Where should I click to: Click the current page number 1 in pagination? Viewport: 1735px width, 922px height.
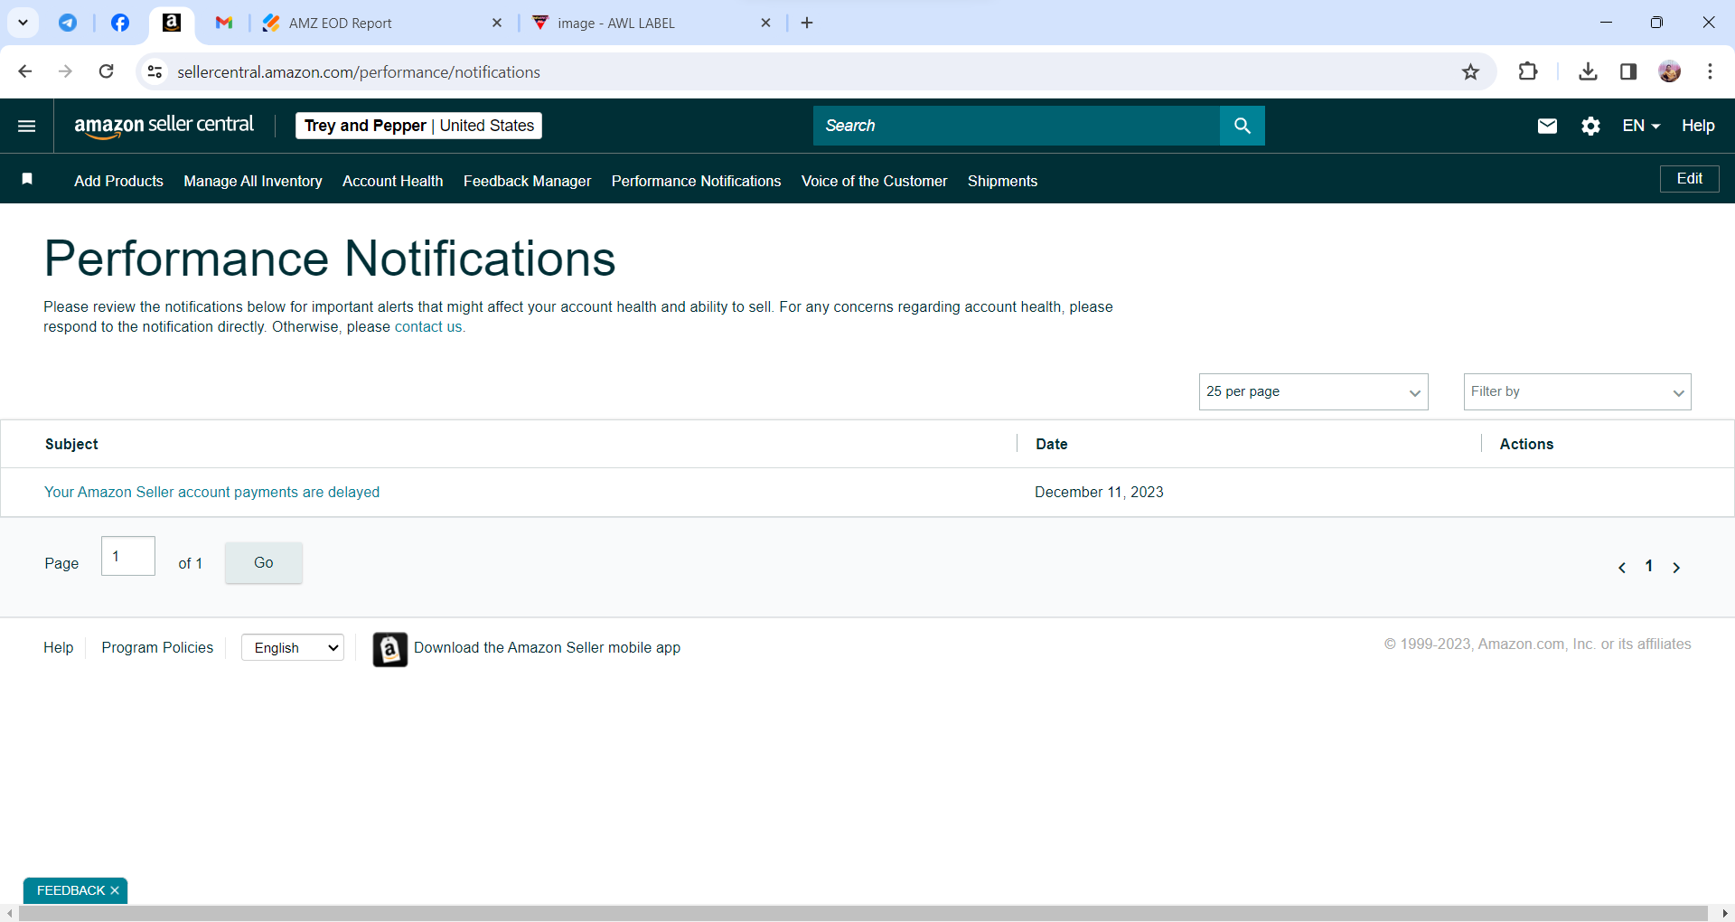click(x=1649, y=566)
